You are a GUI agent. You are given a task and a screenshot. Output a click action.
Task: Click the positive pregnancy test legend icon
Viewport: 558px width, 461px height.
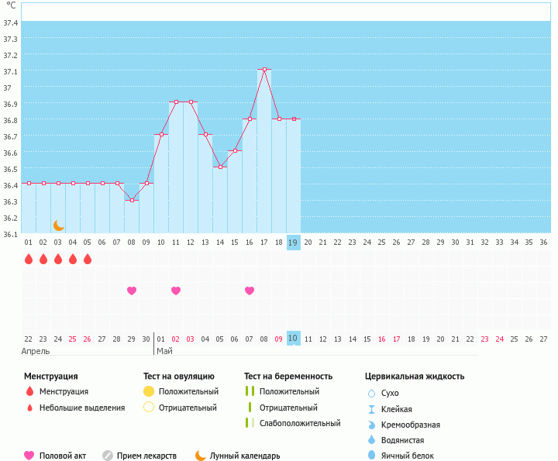click(x=249, y=391)
